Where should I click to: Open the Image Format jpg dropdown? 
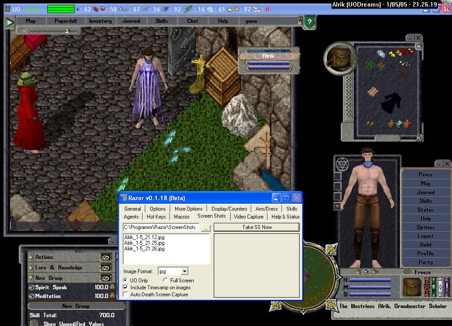(184, 271)
